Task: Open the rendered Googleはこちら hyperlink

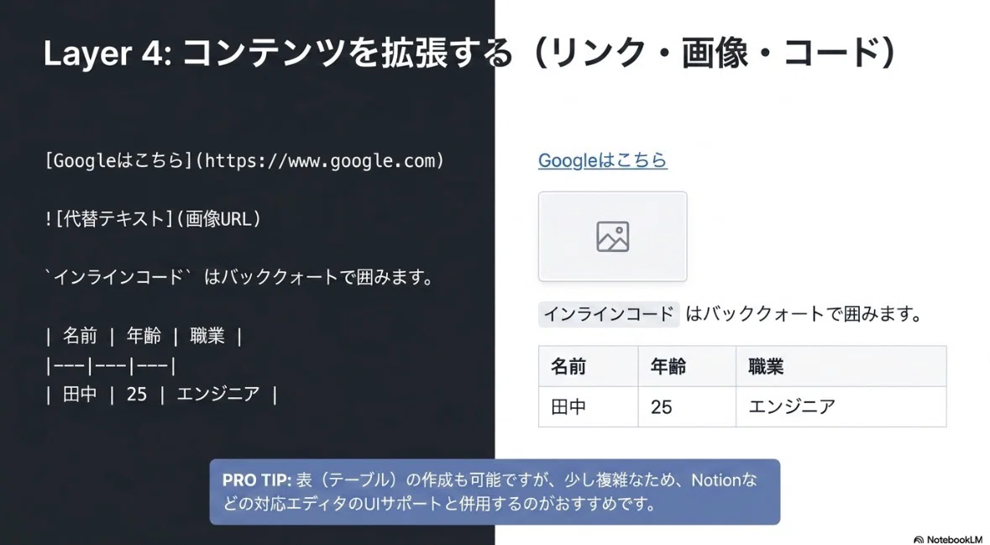Action: tap(602, 160)
